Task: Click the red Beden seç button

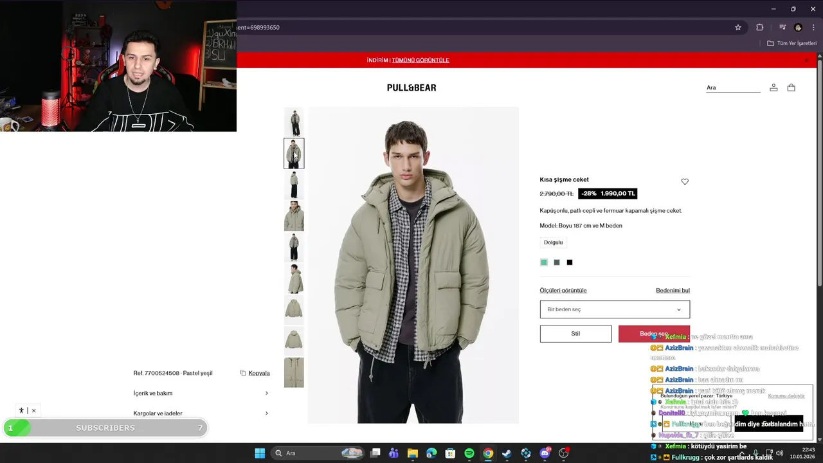Action: (x=654, y=334)
